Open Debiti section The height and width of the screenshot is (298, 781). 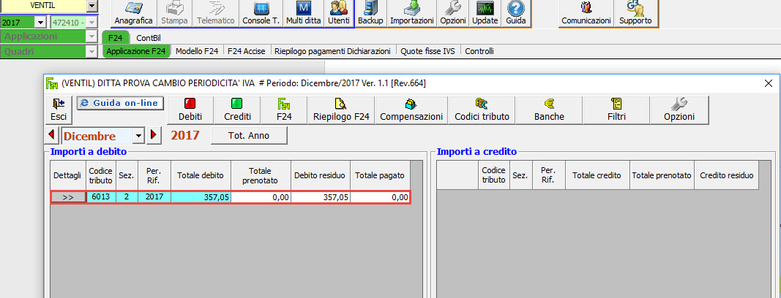(190, 110)
